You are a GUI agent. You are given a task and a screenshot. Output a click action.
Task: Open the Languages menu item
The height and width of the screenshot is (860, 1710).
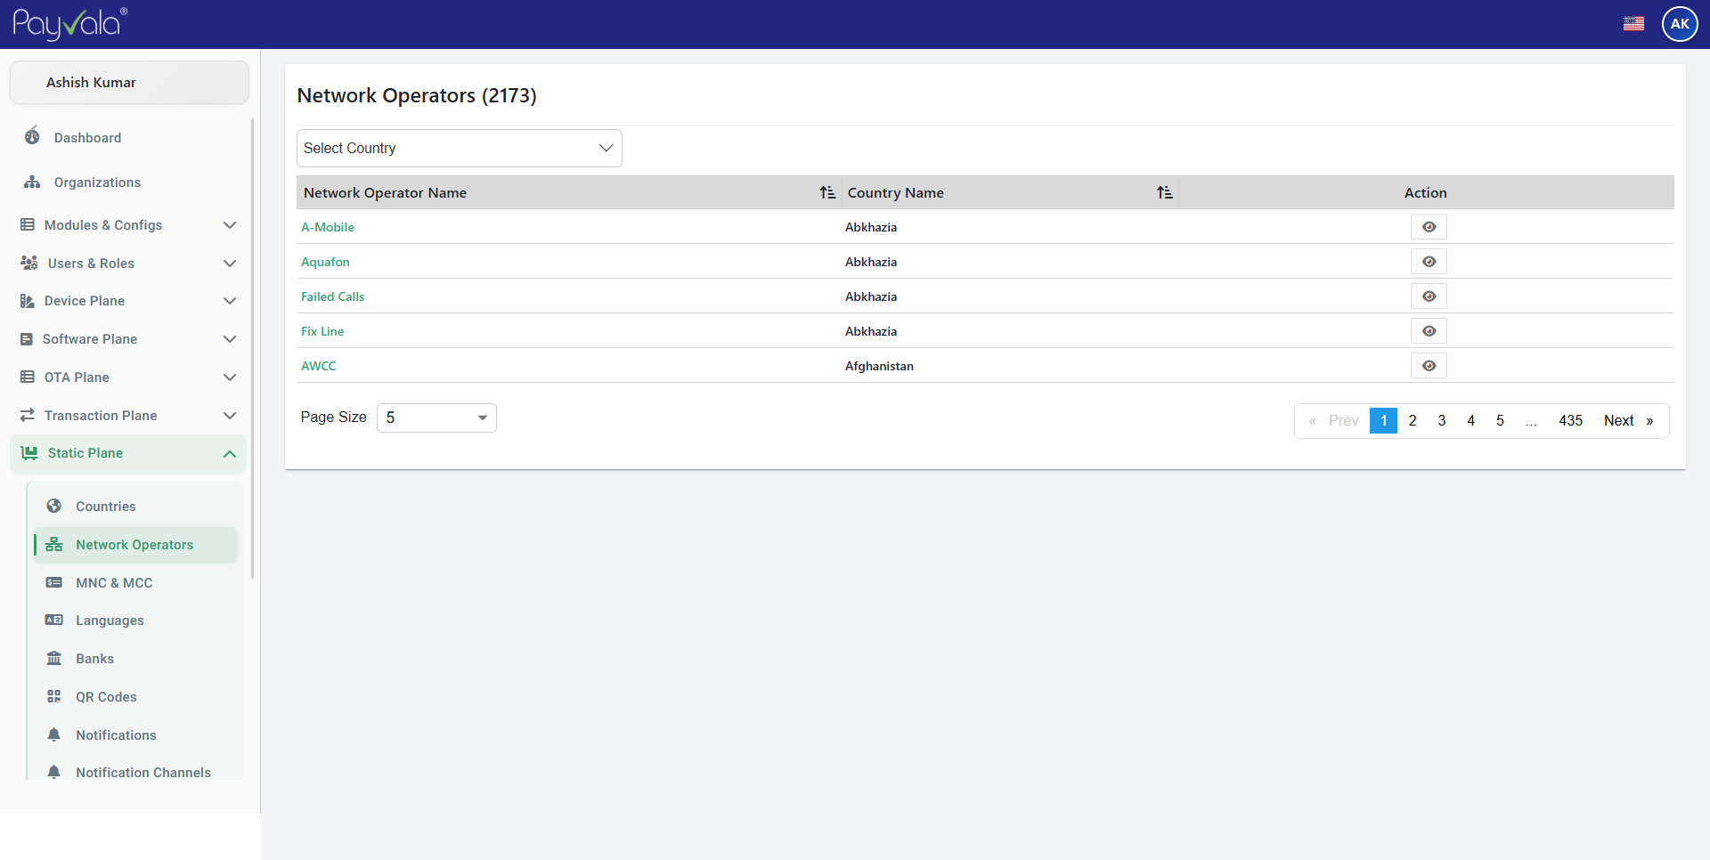110,621
